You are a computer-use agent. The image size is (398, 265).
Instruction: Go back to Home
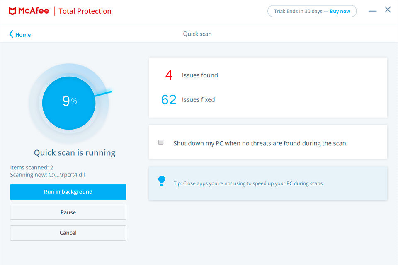tap(23, 35)
